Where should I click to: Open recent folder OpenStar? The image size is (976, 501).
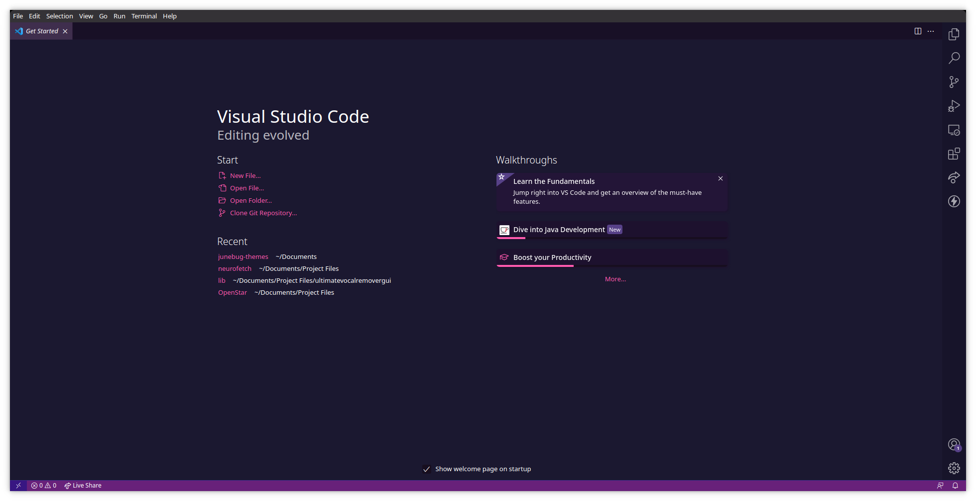[233, 292]
